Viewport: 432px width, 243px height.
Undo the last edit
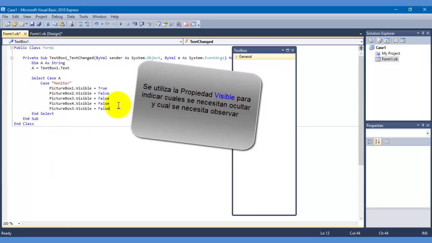pyautogui.click(x=96, y=24)
